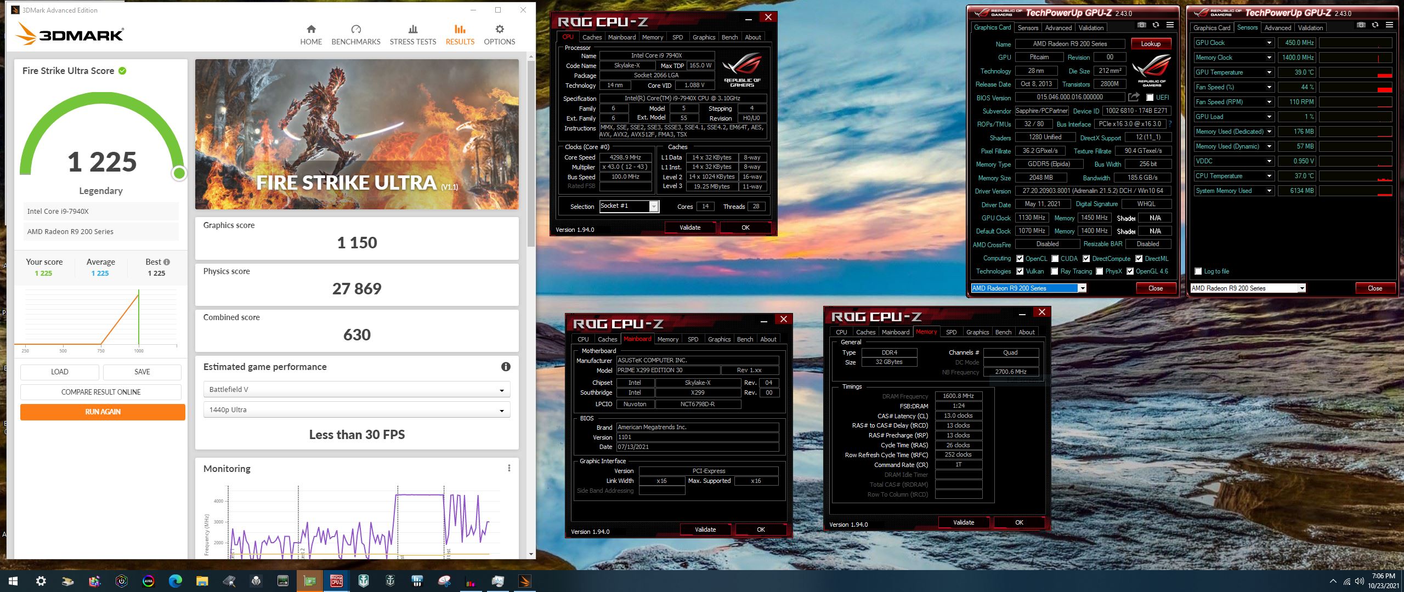
Task: Click the Lookup button in GPU-Z
Action: [x=1151, y=44]
